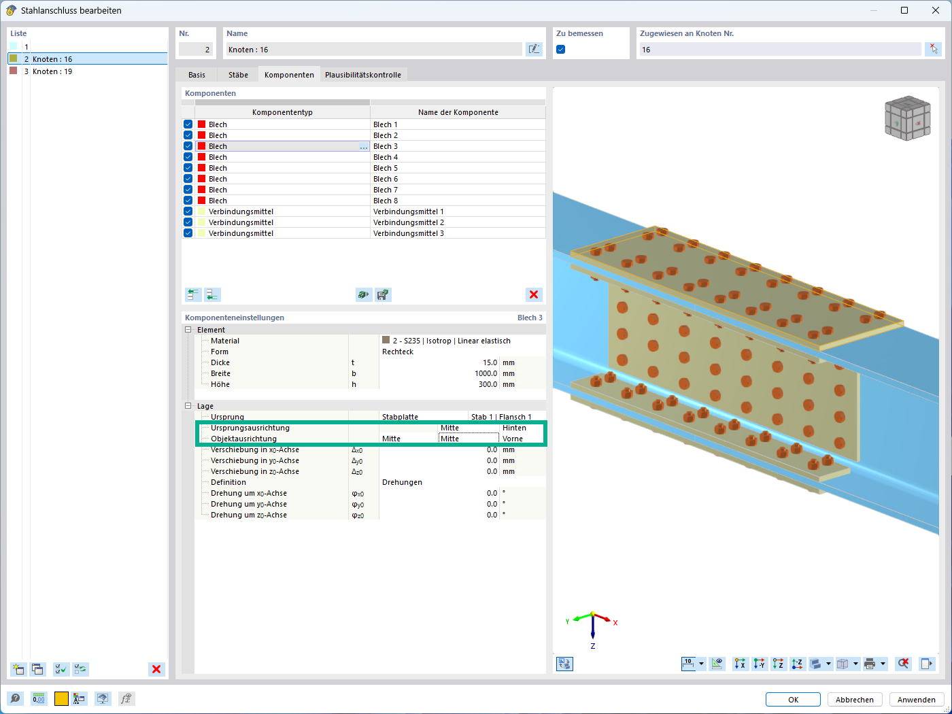This screenshot has width=952, height=714.
Task: Open the display mode dropdown arrow
Action: click(x=828, y=664)
